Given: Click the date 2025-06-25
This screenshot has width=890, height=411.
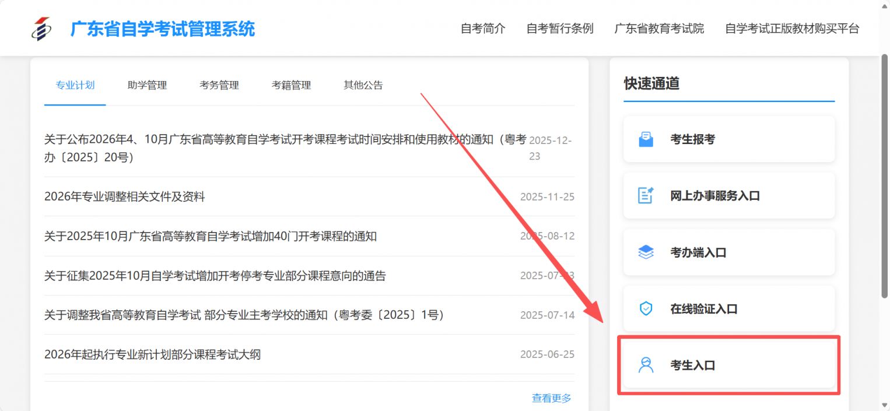Looking at the screenshot, I should coord(547,354).
